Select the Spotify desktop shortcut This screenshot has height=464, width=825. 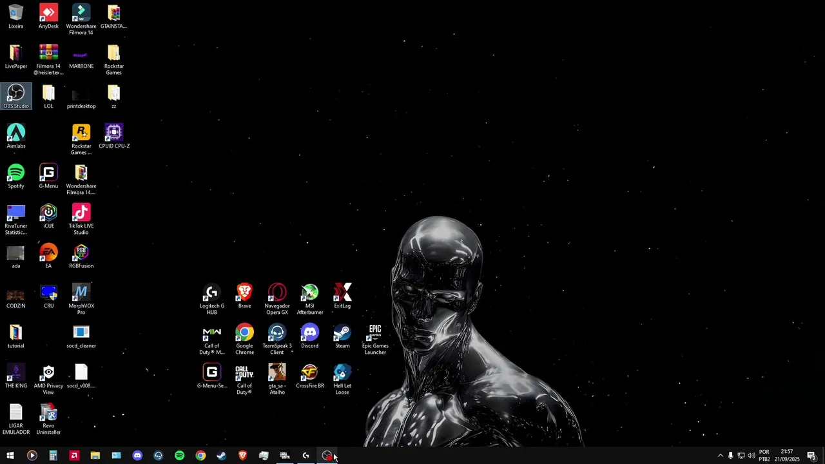tap(16, 177)
